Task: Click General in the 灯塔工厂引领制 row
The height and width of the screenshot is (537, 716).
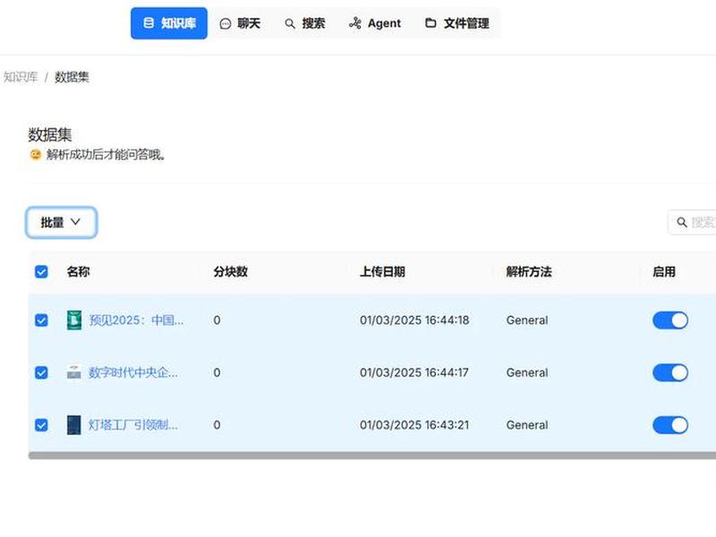Action: (527, 425)
